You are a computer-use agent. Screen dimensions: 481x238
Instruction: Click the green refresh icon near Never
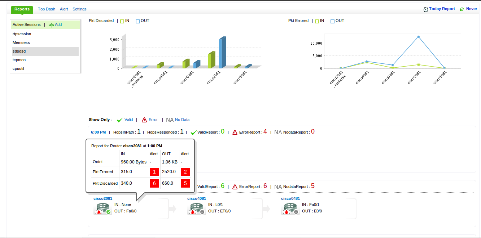tap(462, 9)
